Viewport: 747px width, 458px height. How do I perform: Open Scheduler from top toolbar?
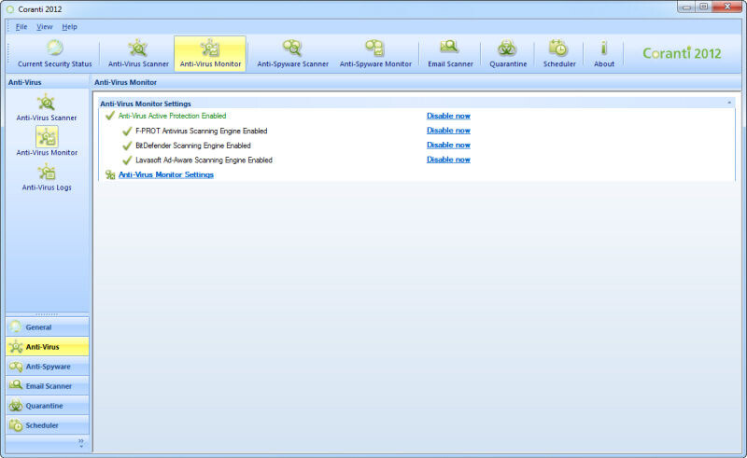click(x=559, y=54)
